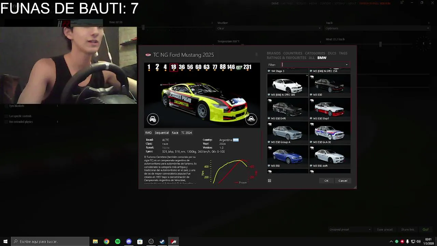
Task: Select M3 E30 Drift car thumbnail
Action: [287, 109]
